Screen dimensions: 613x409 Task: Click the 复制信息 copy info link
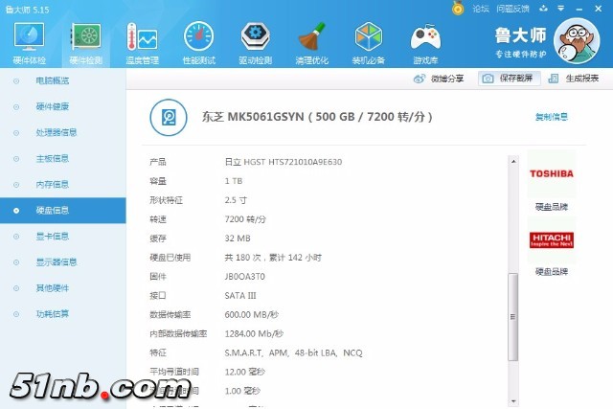coord(552,117)
